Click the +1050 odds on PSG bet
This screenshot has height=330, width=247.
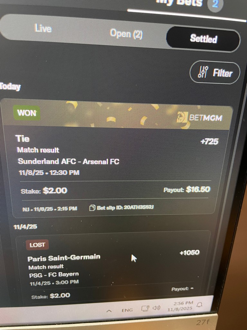click(189, 252)
